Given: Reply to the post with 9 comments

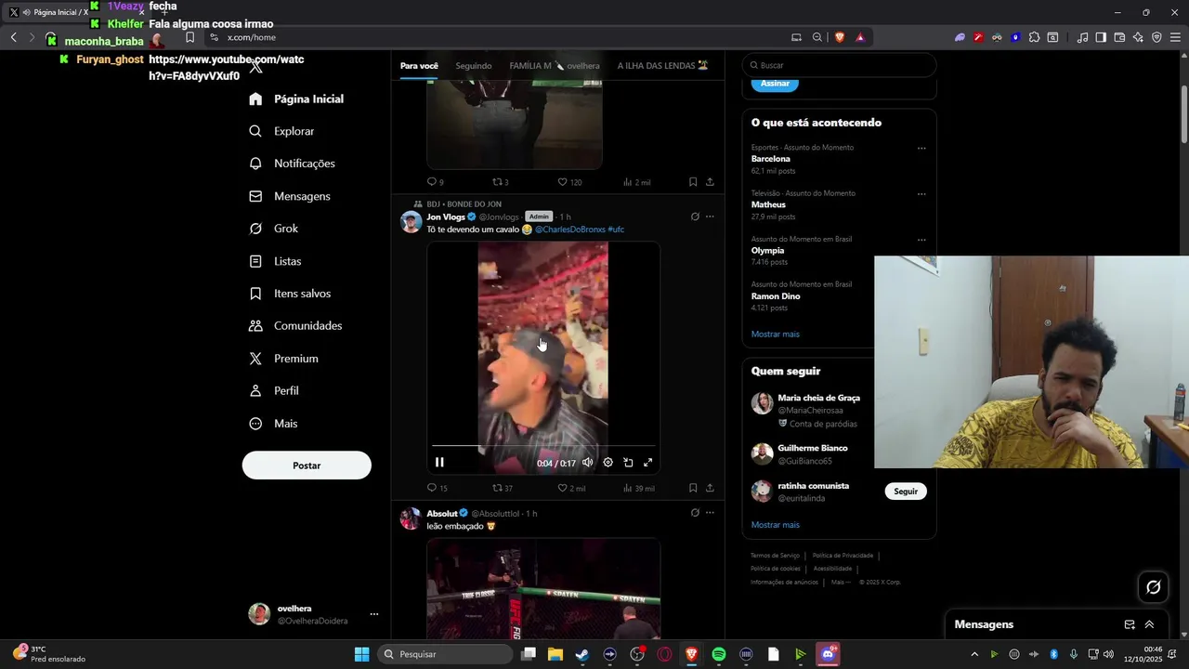Looking at the screenshot, I should pos(435,182).
